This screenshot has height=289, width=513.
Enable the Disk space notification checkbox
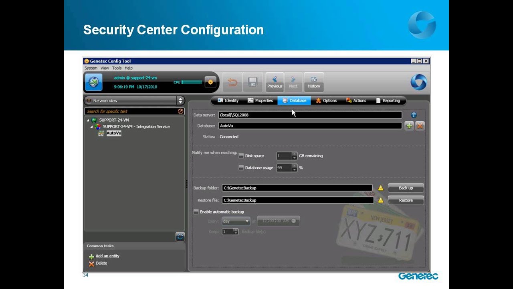coord(241,156)
